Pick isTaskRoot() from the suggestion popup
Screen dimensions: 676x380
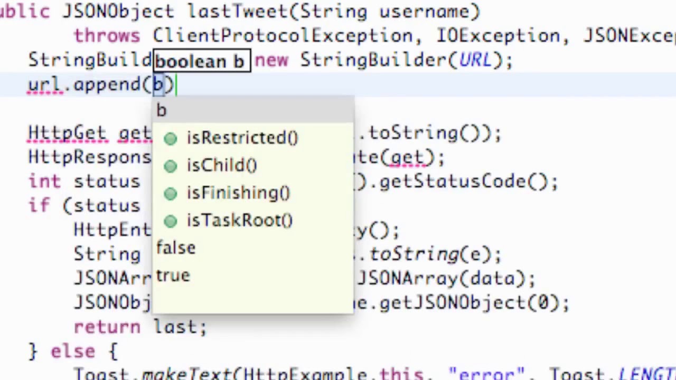(252, 220)
